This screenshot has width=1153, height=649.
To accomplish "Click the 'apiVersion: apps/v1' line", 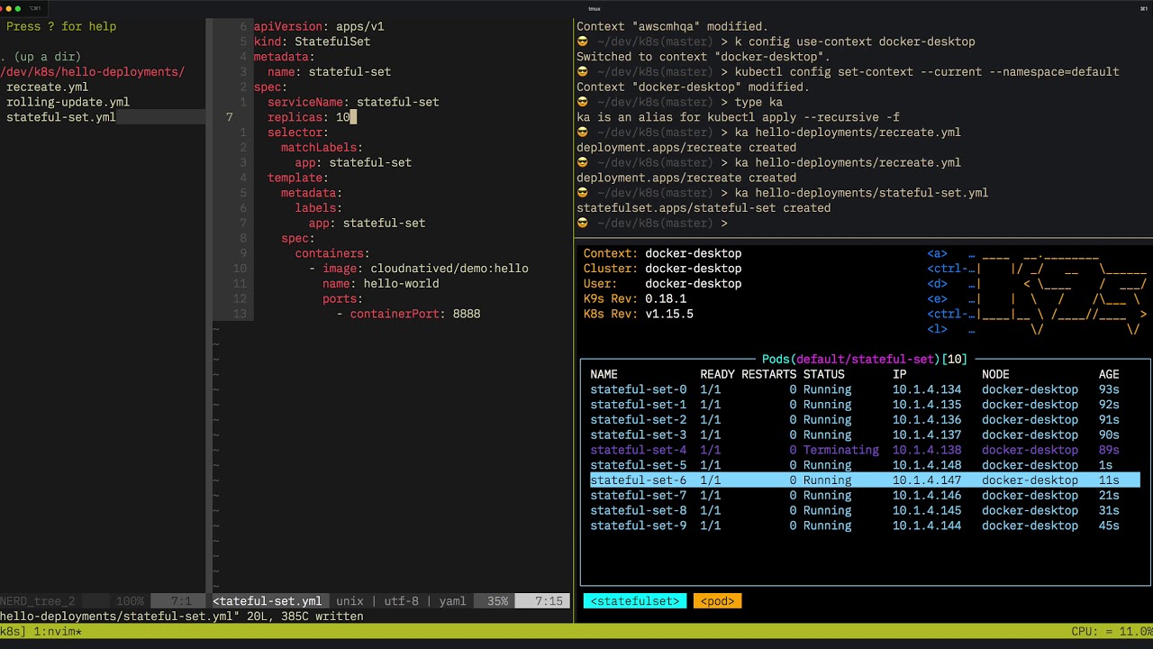I will 319,26.
